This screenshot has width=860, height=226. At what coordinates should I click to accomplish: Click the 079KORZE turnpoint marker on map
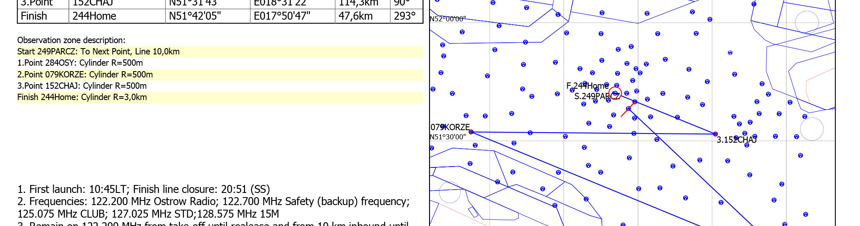point(471,132)
